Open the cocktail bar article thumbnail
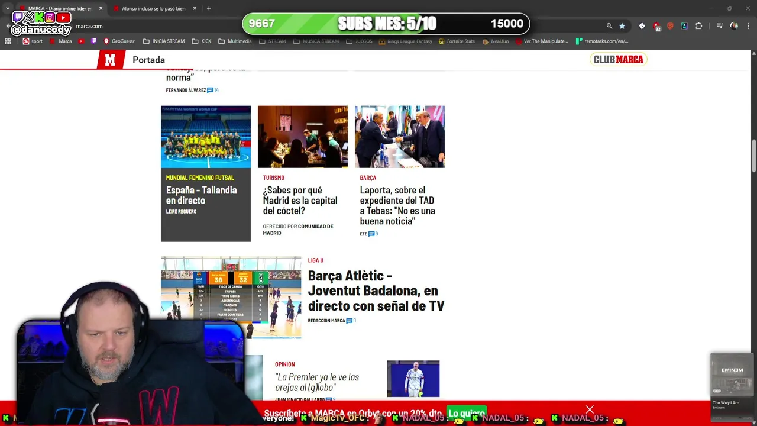 point(303,137)
